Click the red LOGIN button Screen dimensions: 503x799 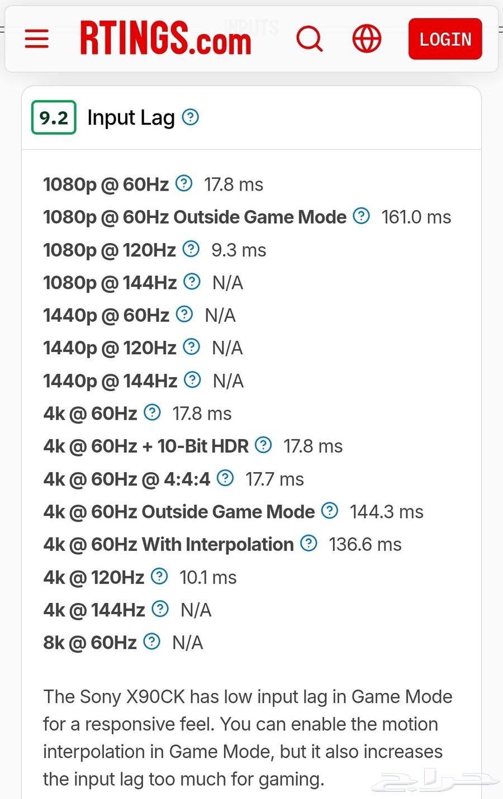click(445, 39)
